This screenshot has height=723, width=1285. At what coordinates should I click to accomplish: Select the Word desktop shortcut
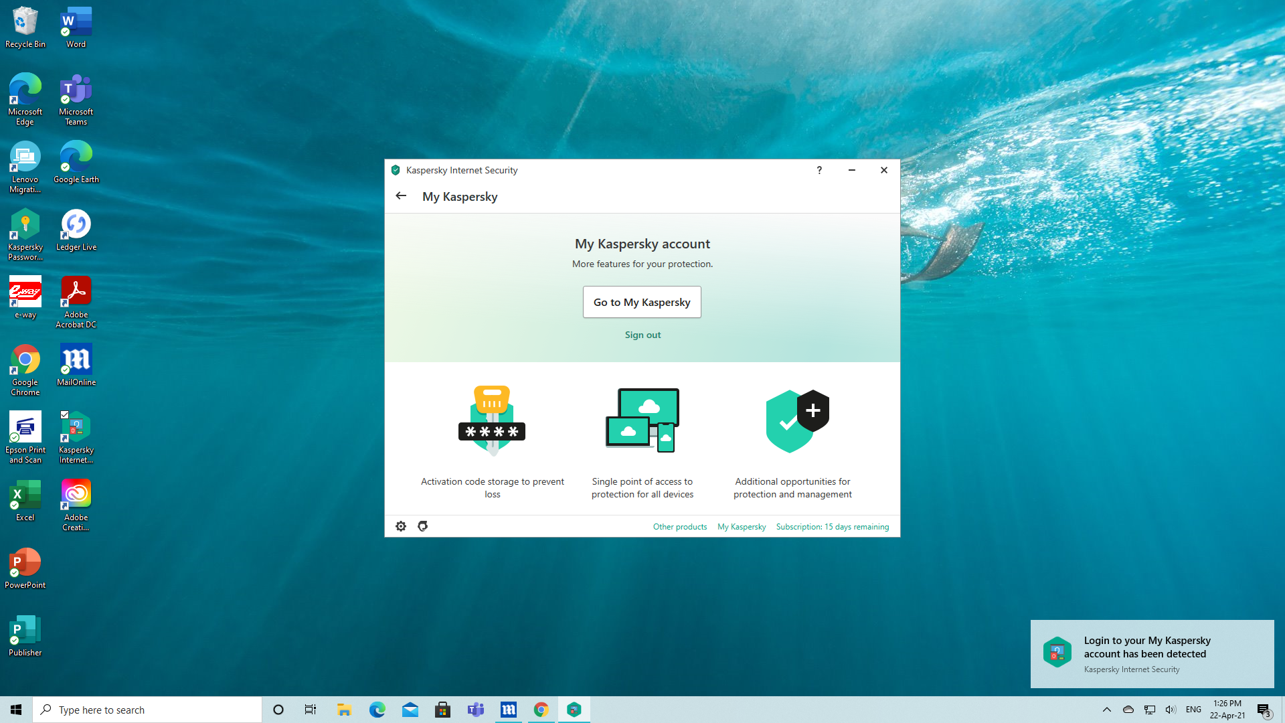76,27
